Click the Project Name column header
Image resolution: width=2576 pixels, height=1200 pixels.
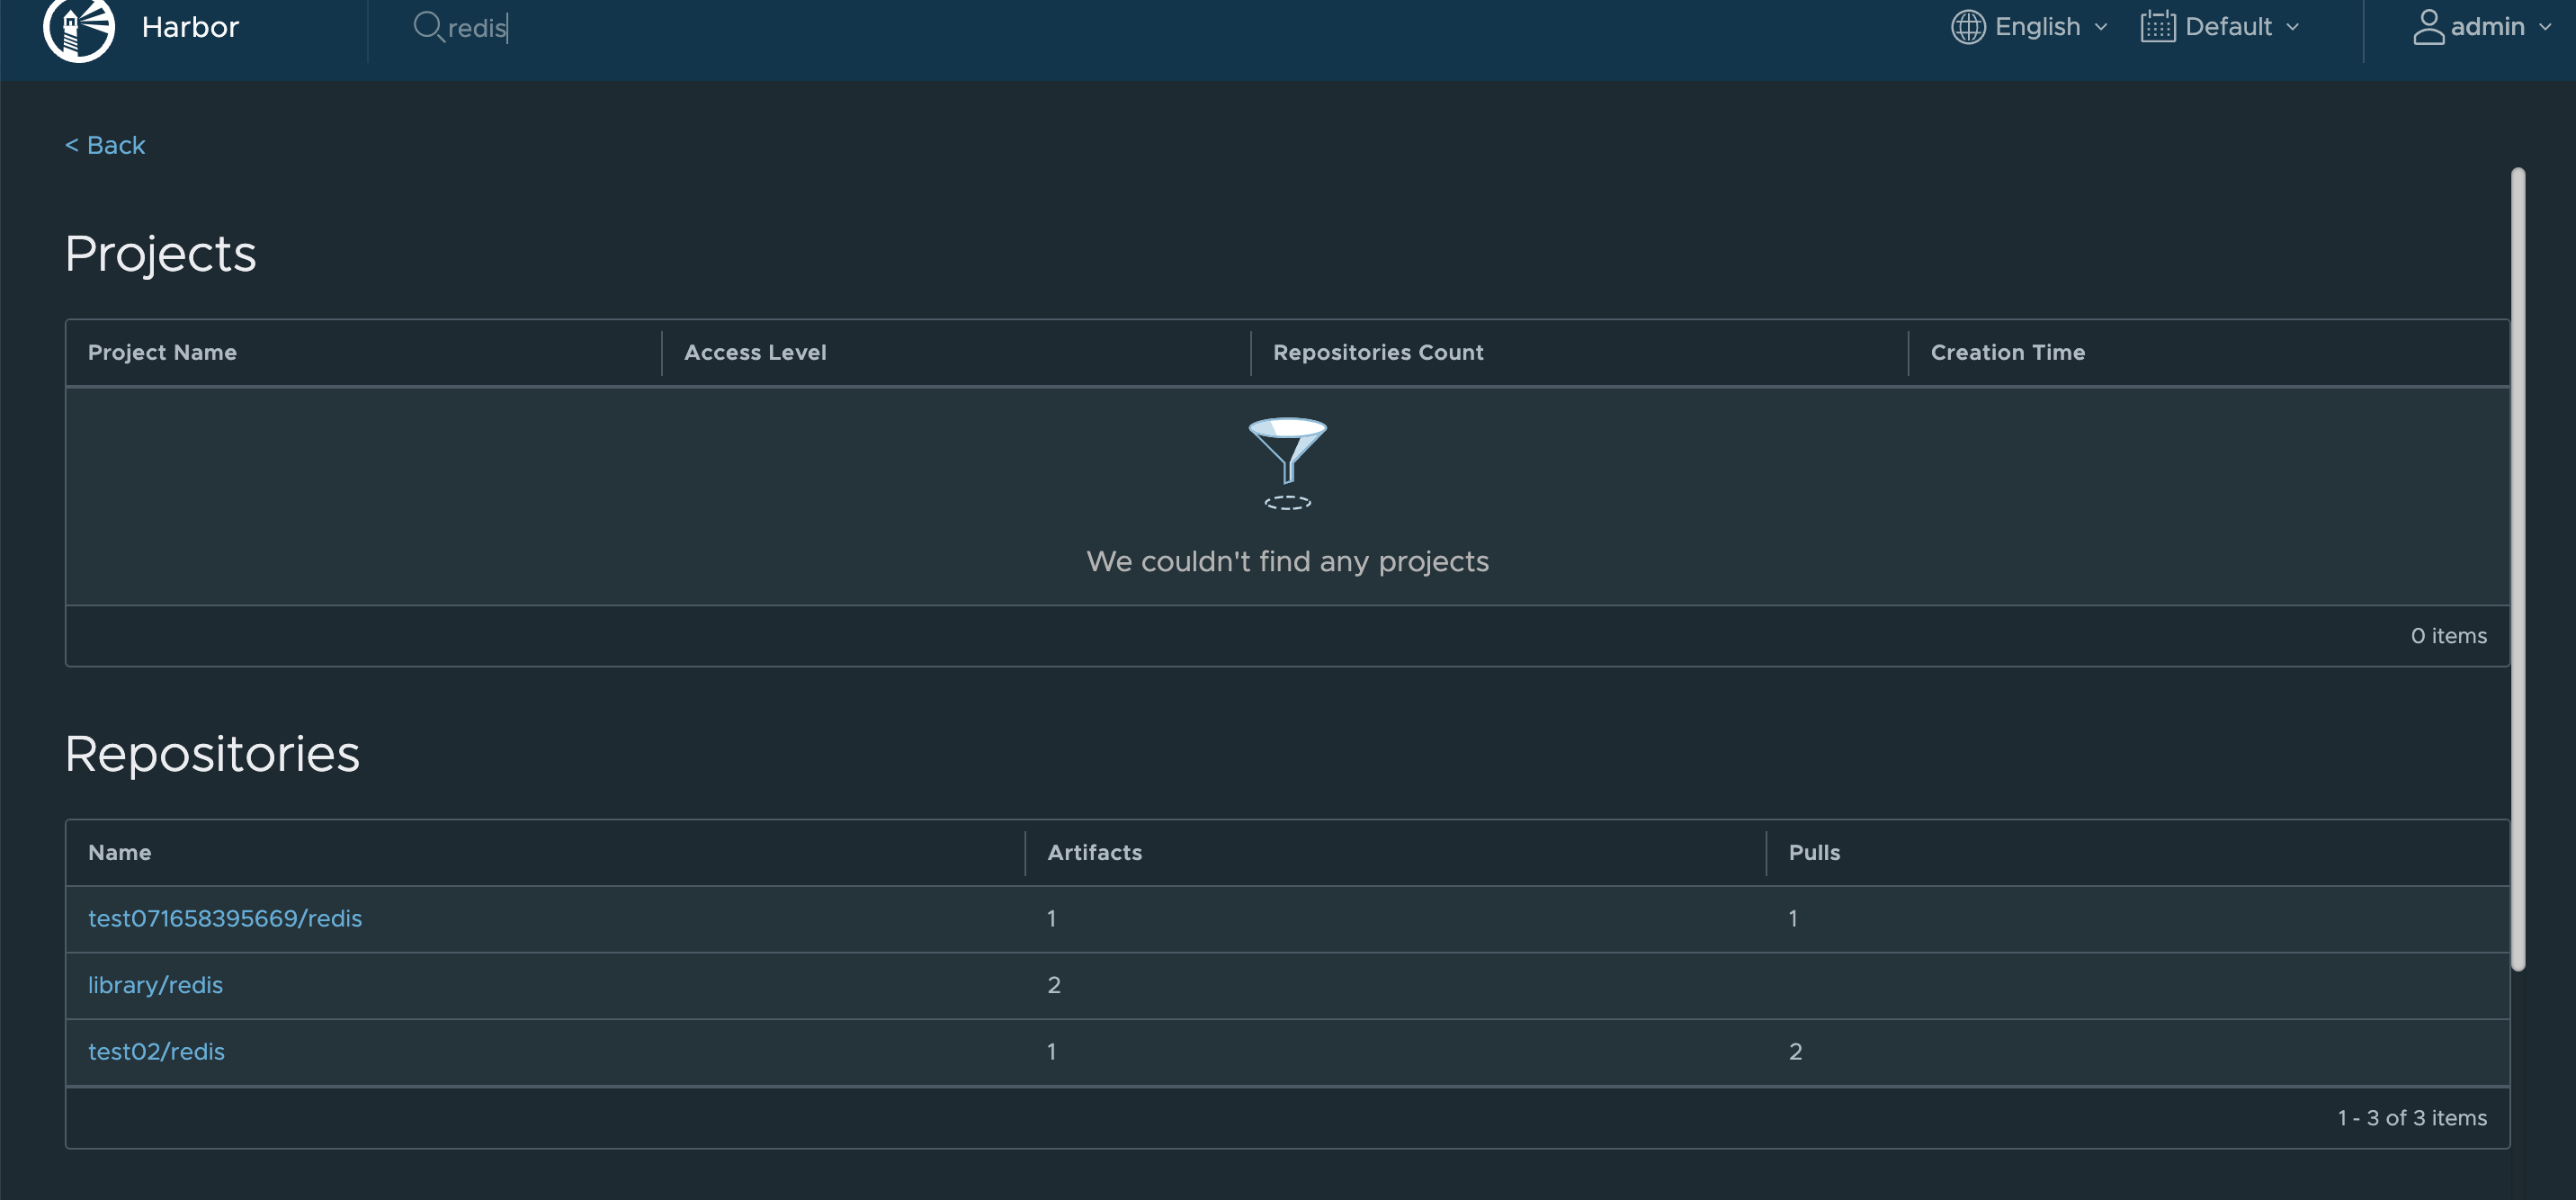[x=162, y=352]
